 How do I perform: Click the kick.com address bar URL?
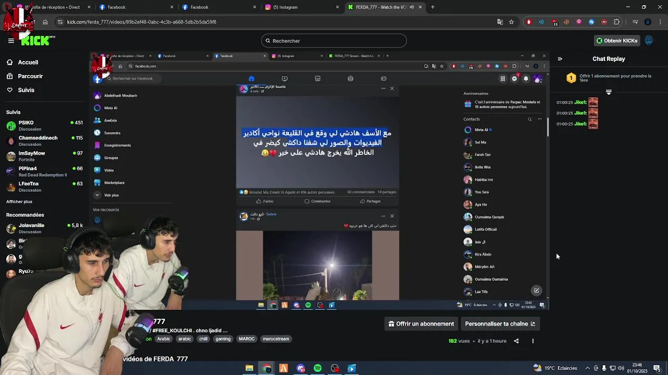pos(141,22)
